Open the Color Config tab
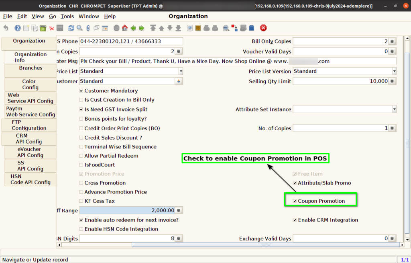The height and width of the screenshot is (263, 411). [31, 84]
